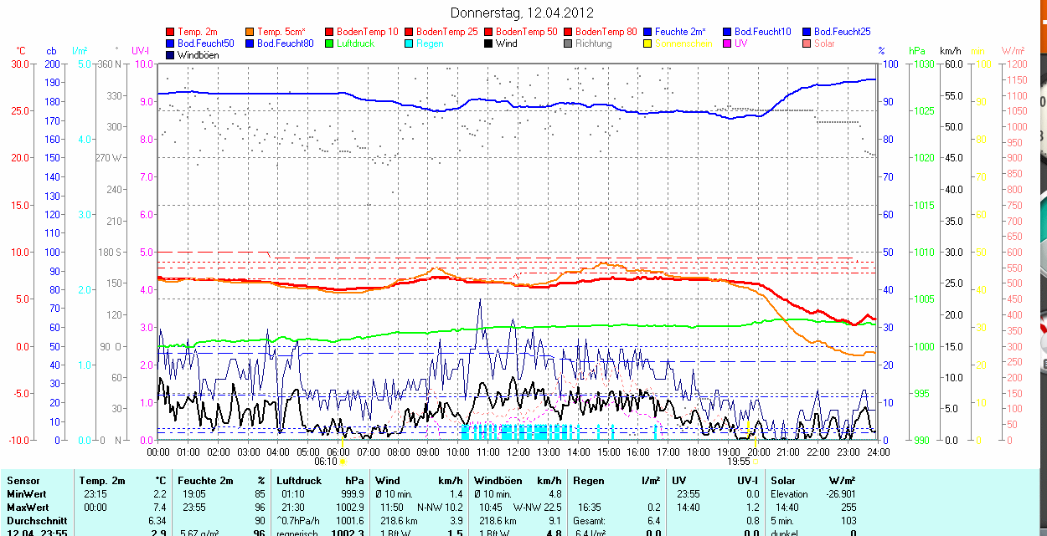Screen dimensions: 1047x536
Task: Click the 19:55 sunset marker
Action: tap(738, 462)
